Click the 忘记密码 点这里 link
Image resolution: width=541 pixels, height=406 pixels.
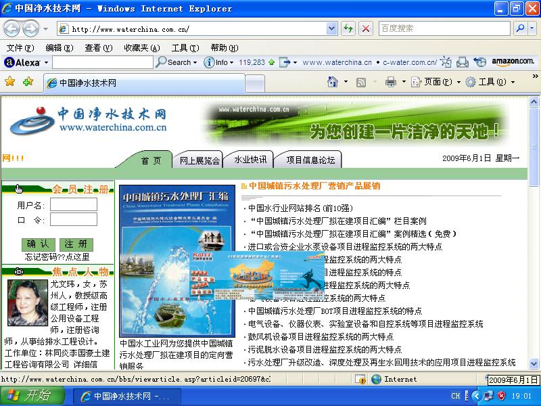pyautogui.click(x=57, y=257)
